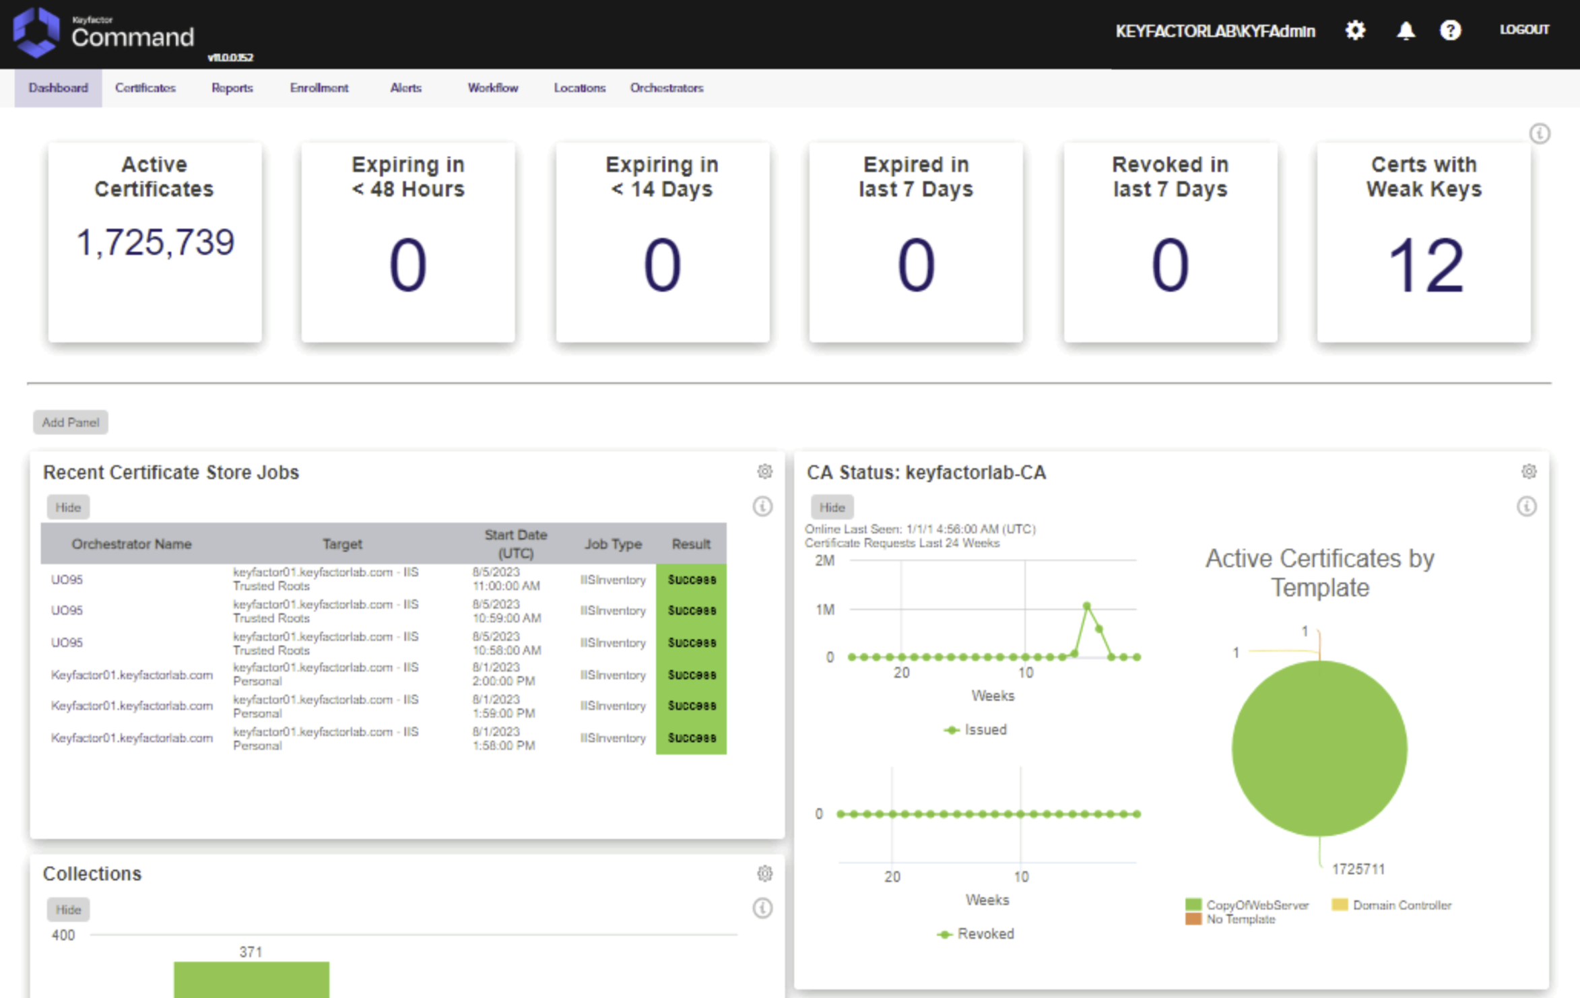The width and height of the screenshot is (1580, 998).
Task: Open Recent Certificate Store Jobs panel settings gear
Action: pyautogui.click(x=764, y=471)
